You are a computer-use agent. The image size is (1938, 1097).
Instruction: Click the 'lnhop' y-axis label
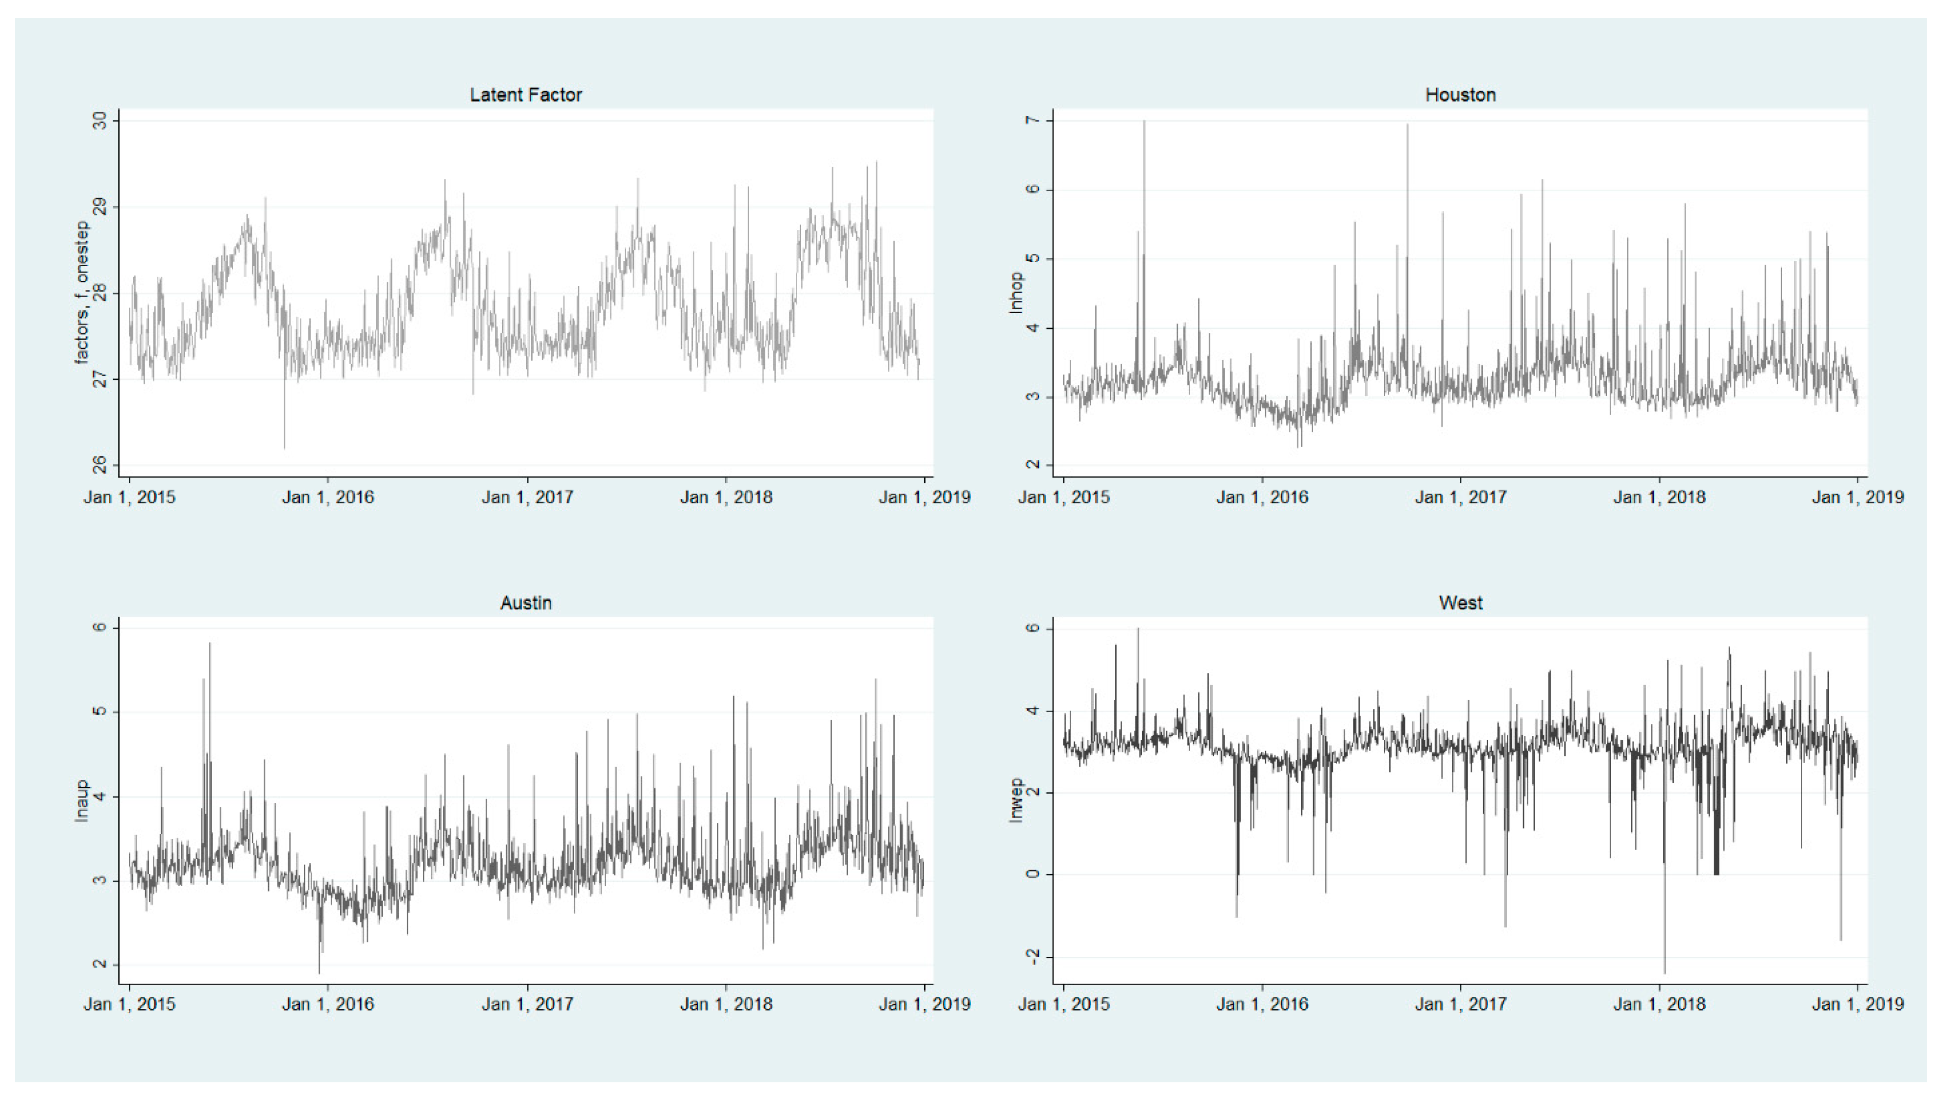point(1015,292)
